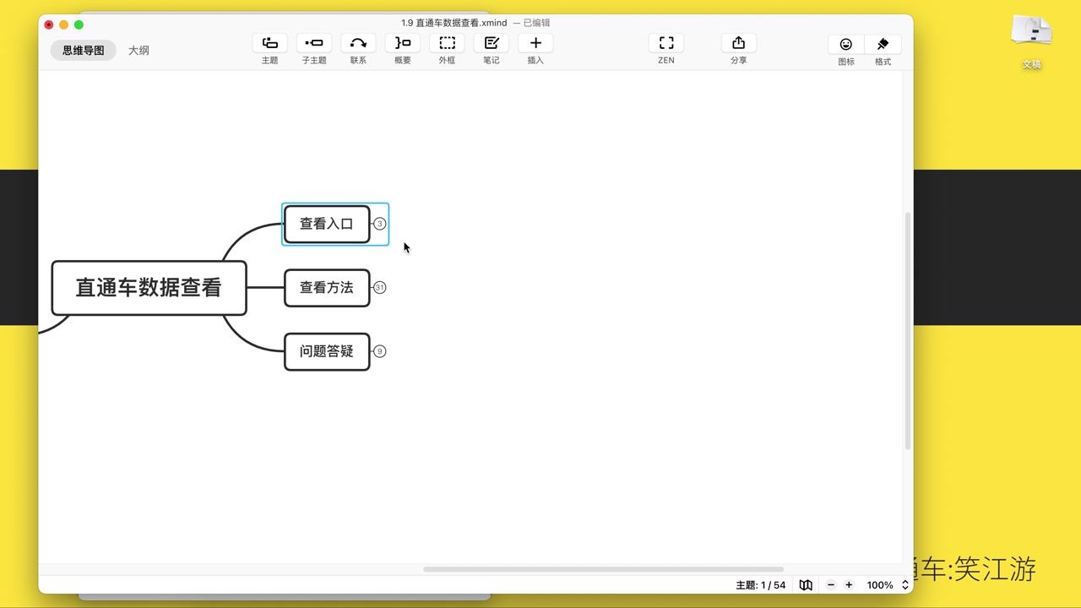This screenshot has width=1081, height=608.
Task: Select the 查看入口 topic node
Action: 327,224
